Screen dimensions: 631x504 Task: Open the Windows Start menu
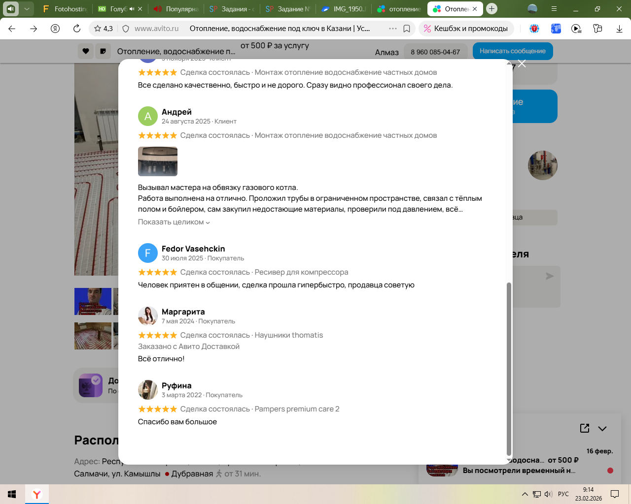(x=12, y=494)
